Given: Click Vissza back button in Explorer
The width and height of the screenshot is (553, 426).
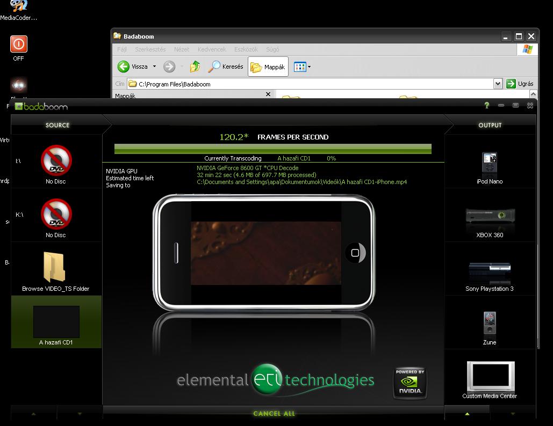Looking at the screenshot, I should pyautogui.click(x=133, y=67).
